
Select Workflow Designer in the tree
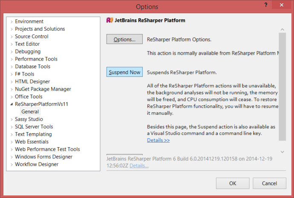pos(36,164)
